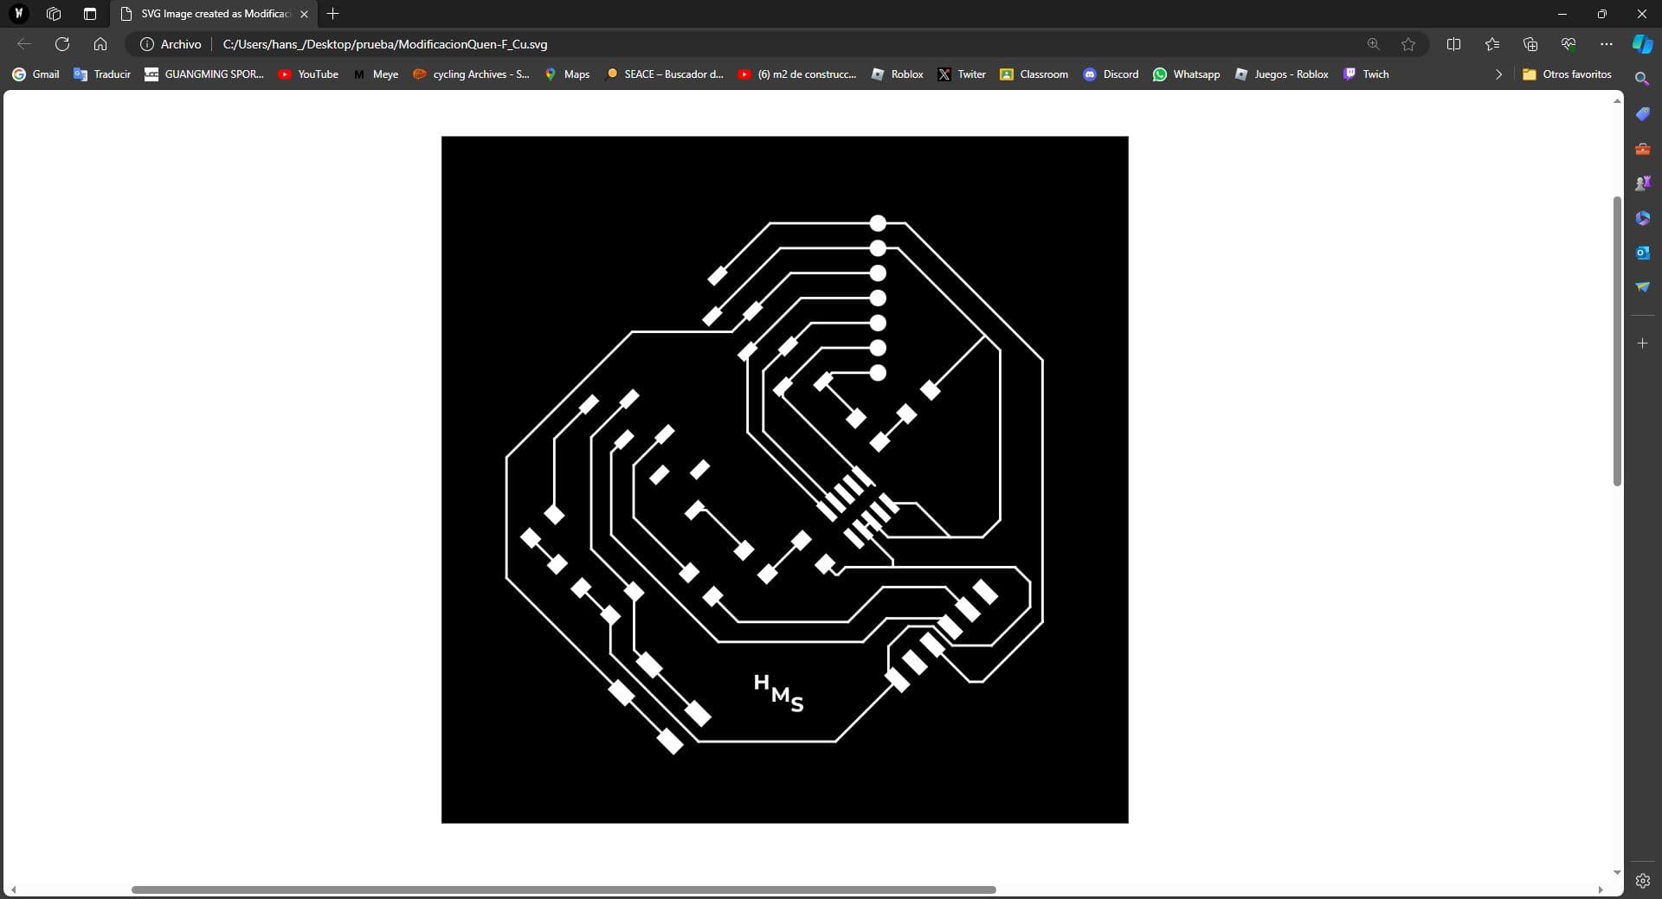Open Maps bookmark

(x=567, y=74)
